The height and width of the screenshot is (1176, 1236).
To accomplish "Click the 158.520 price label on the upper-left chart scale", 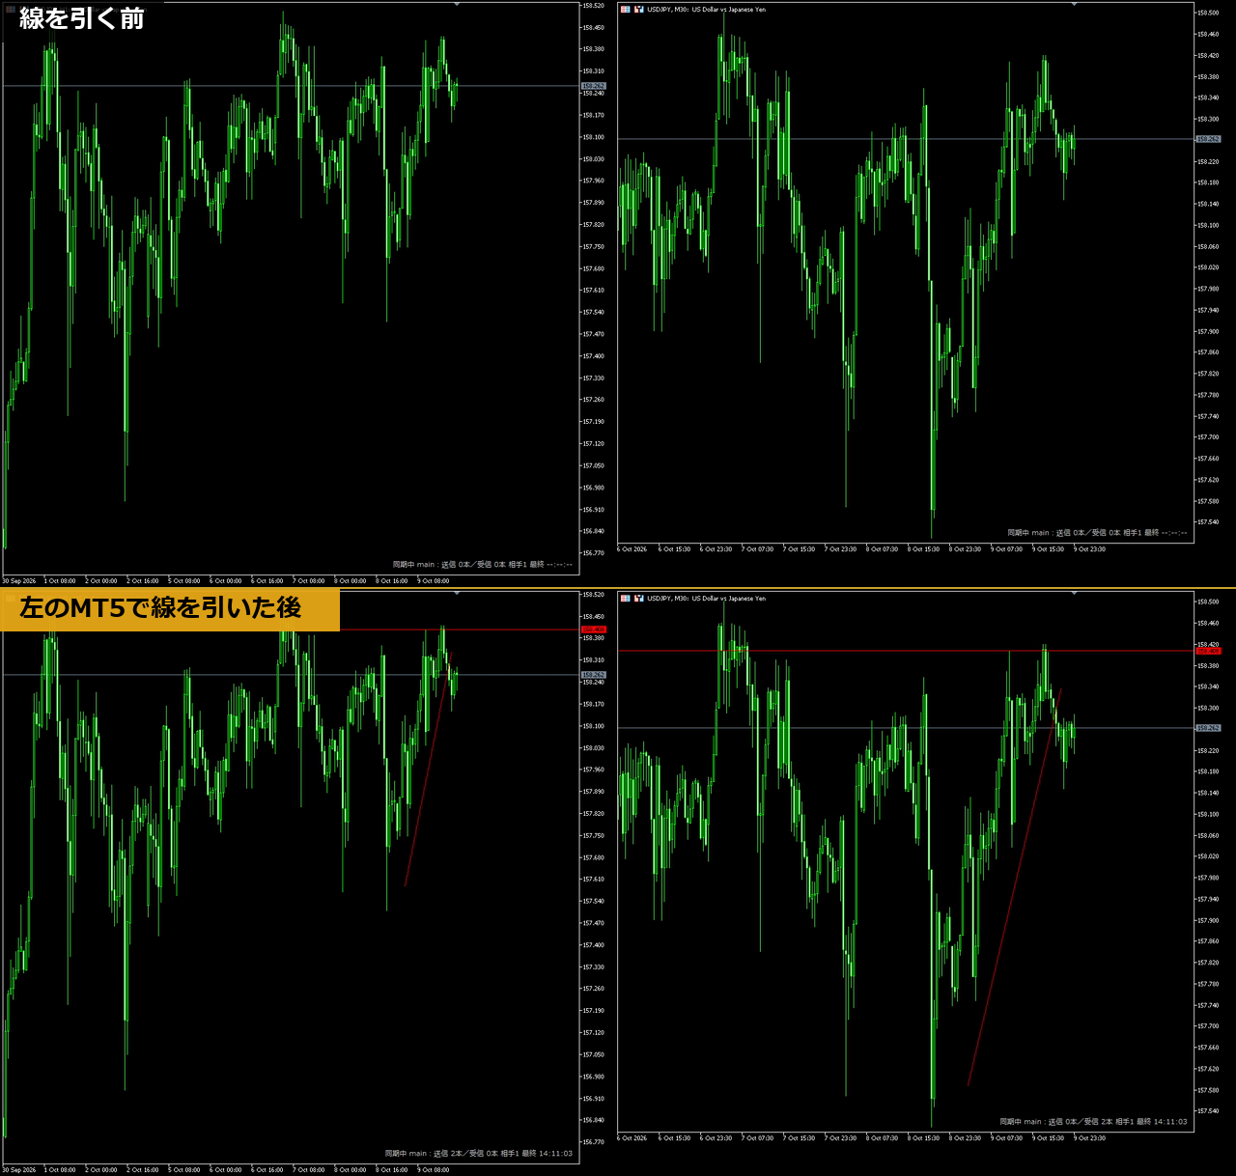I will click(593, 6).
